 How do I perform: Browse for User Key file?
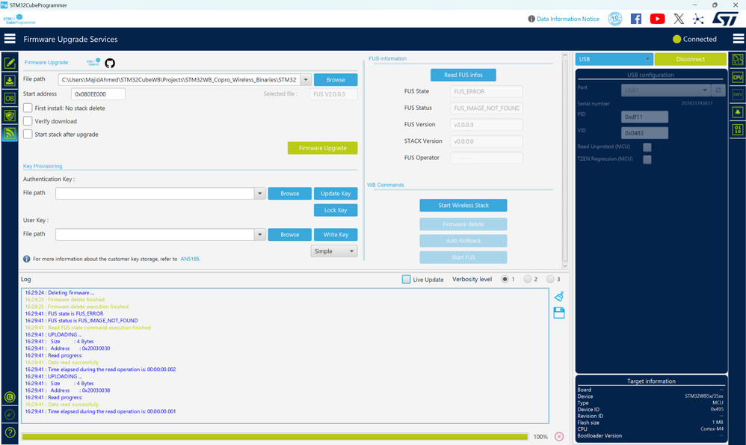(290, 234)
